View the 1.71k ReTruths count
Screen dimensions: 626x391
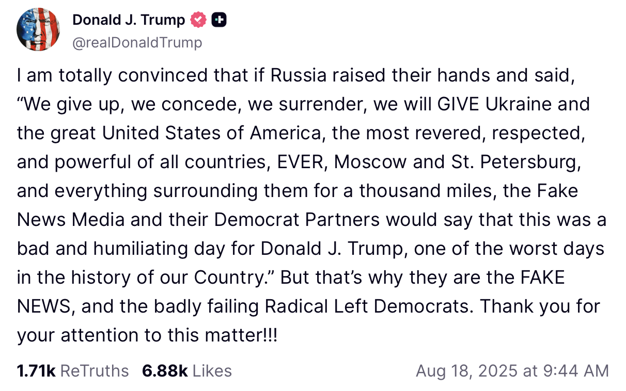point(36,370)
